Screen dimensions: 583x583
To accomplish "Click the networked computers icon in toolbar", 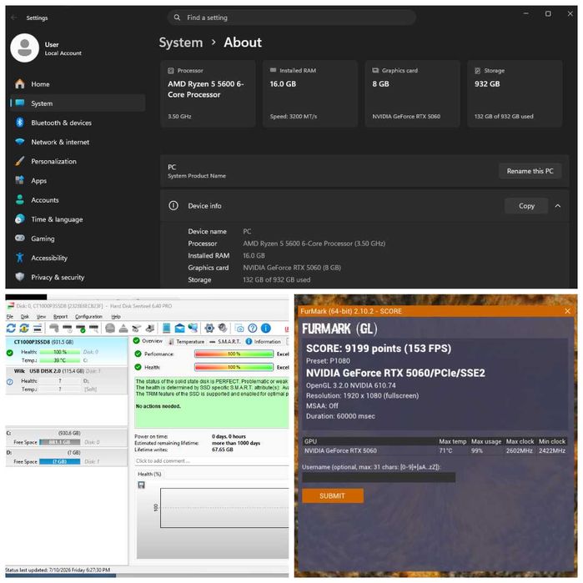I will (193, 328).
